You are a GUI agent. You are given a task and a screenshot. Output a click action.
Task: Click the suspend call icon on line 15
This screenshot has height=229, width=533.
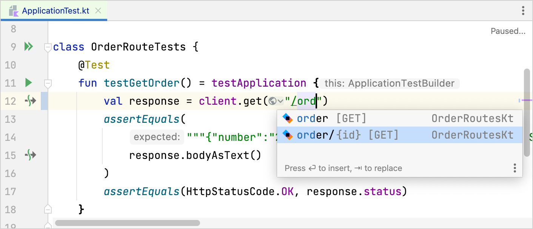click(x=30, y=155)
